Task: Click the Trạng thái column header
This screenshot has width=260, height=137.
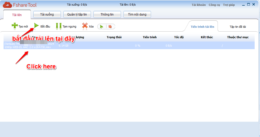Action: coord(114,37)
